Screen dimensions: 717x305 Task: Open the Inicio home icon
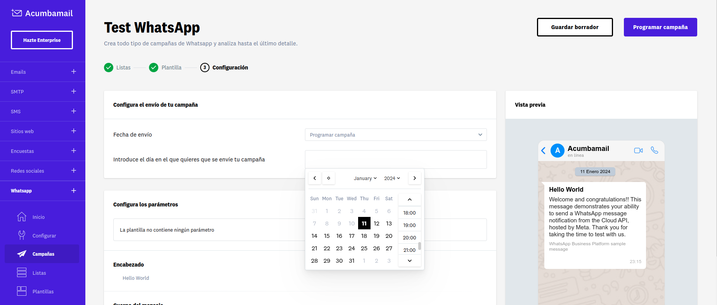tap(22, 217)
